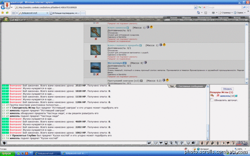
Task: Toggle the speaker sound icon in chat toolbar
Action: coord(193,143)
